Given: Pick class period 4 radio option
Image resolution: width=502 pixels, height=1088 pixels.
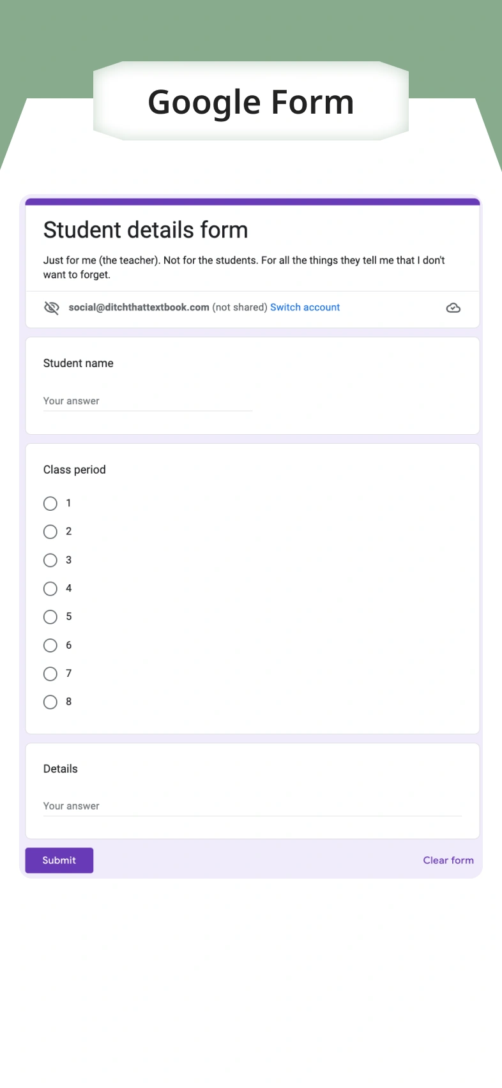Looking at the screenshot, I should click(50, 589).
